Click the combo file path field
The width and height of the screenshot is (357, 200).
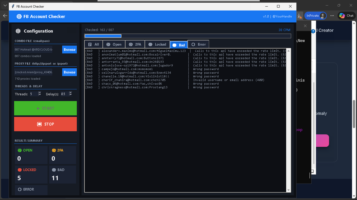(33, 49)
